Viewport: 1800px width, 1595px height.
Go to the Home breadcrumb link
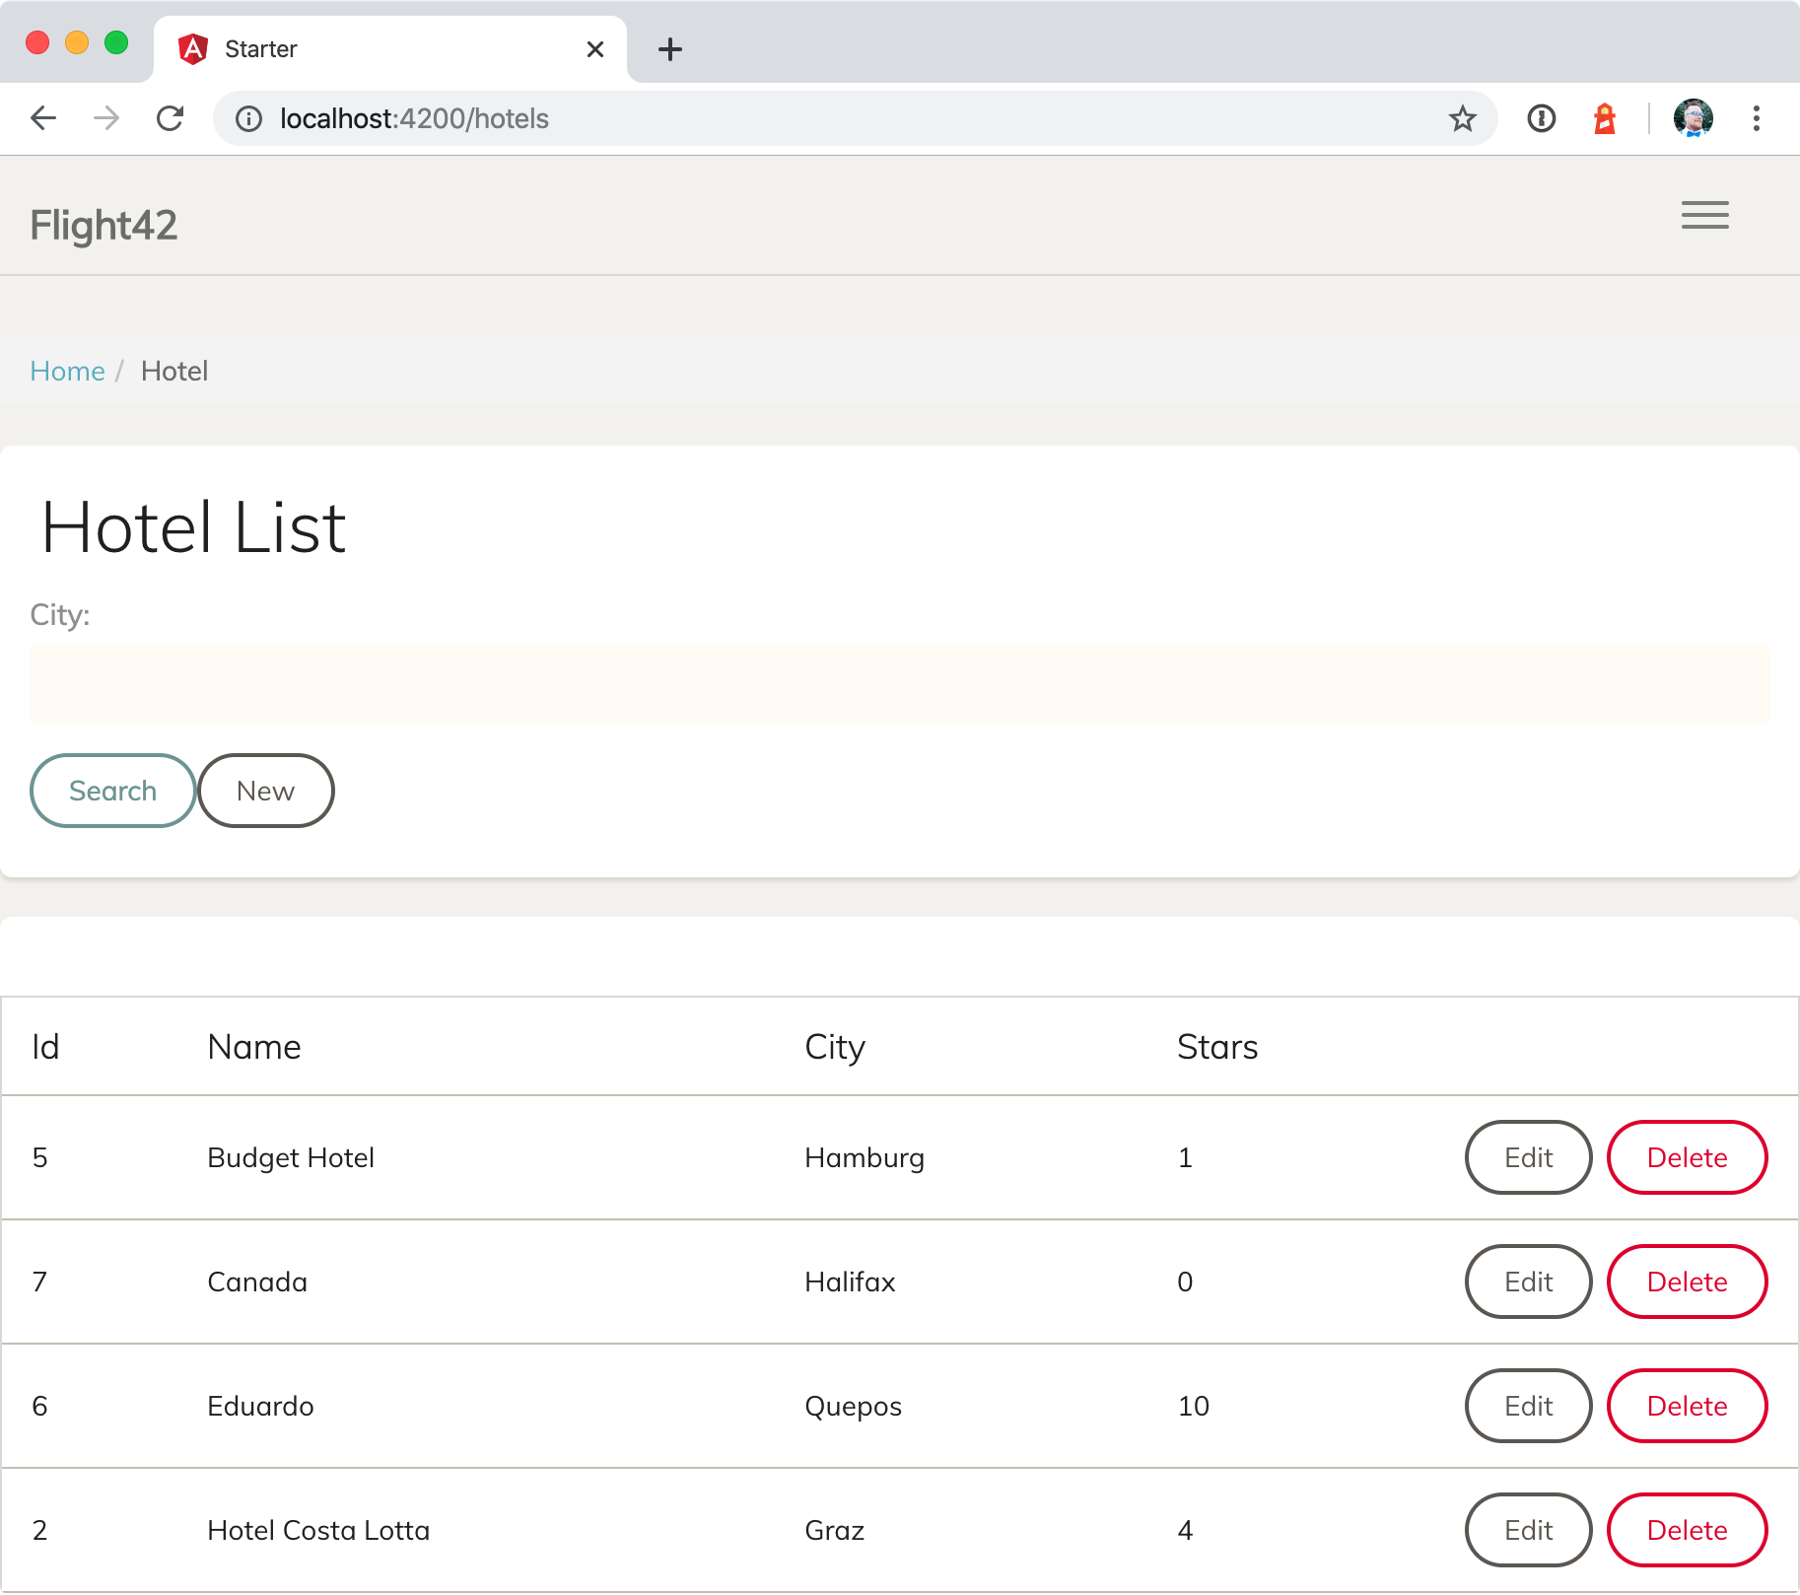(x=67, y=372)
